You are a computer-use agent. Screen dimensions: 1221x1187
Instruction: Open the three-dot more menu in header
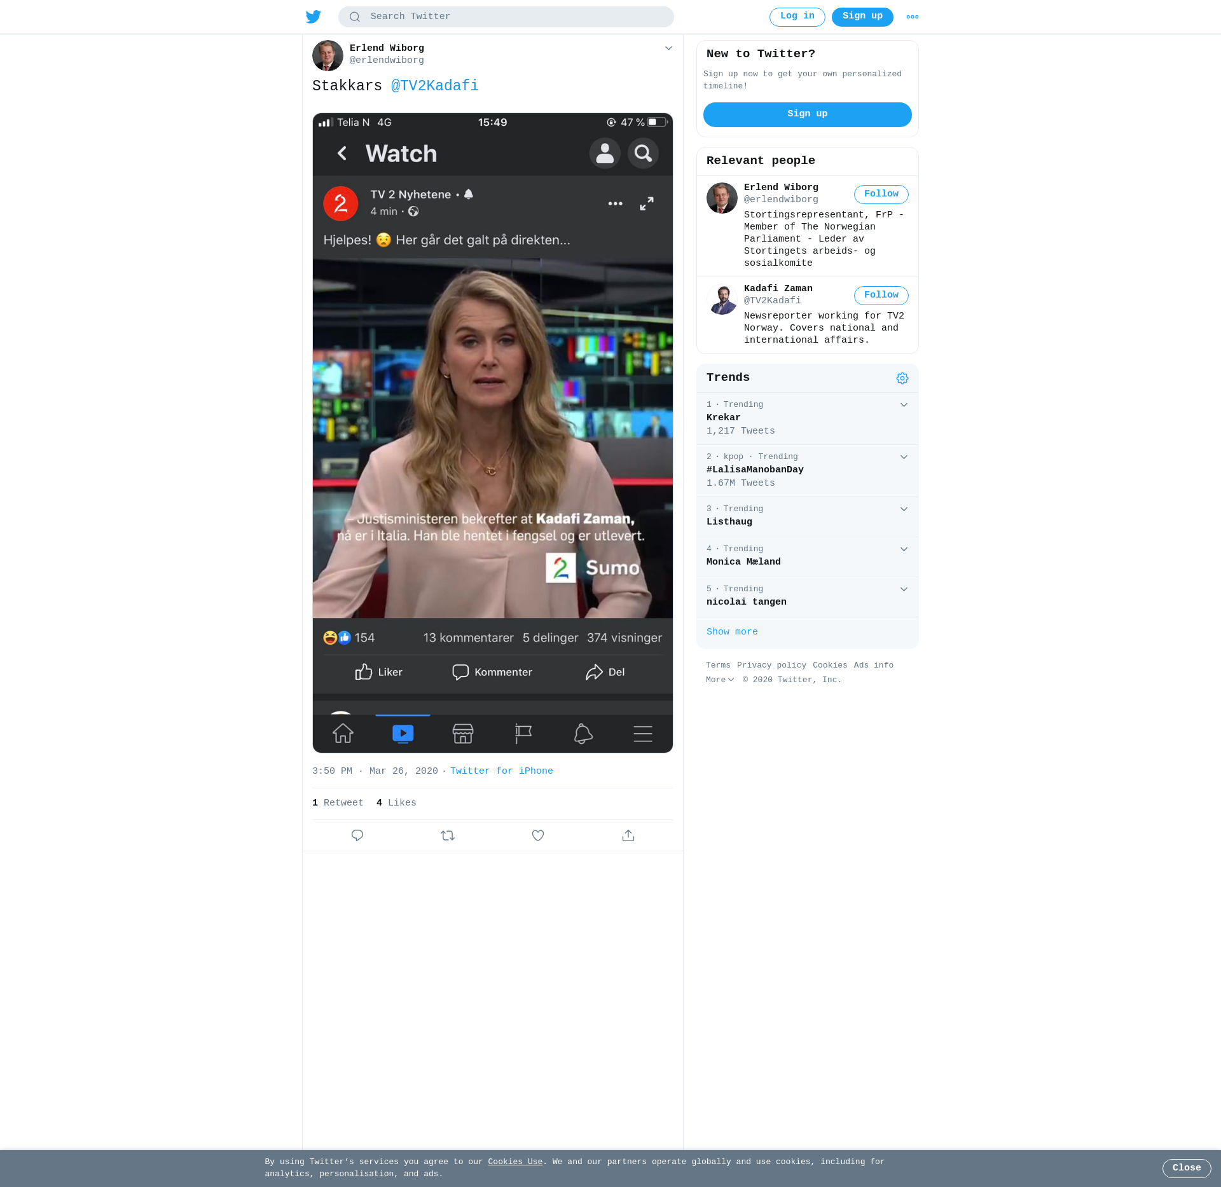pos(913,17)
